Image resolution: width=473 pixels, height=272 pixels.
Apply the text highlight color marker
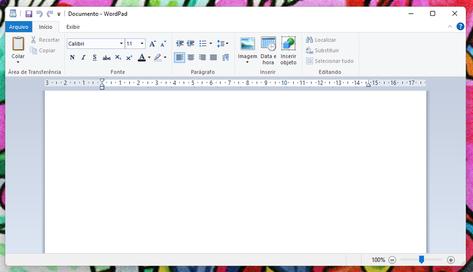(x=158, y=57)
